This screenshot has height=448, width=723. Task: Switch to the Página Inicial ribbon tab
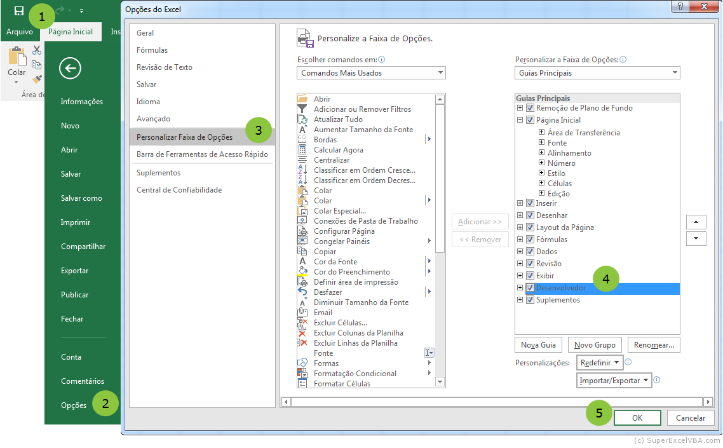click(x=71, y=32)
